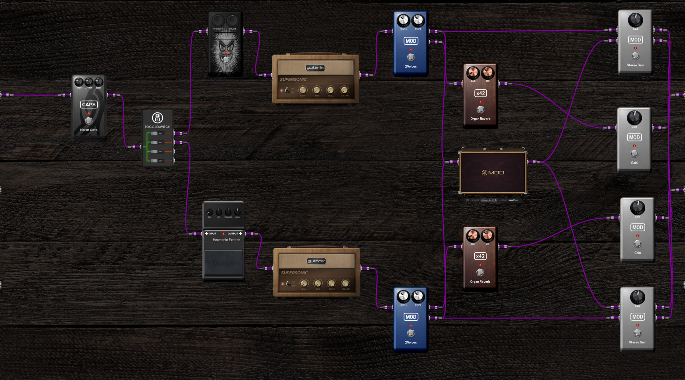Click the x42 badge on upper Organ Reverb
The image size is (685, 380).
[481, 93]
